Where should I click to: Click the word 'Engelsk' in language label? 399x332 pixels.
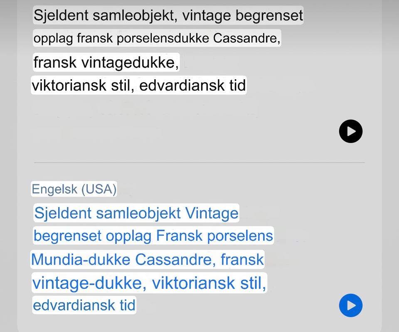point(54,189)
